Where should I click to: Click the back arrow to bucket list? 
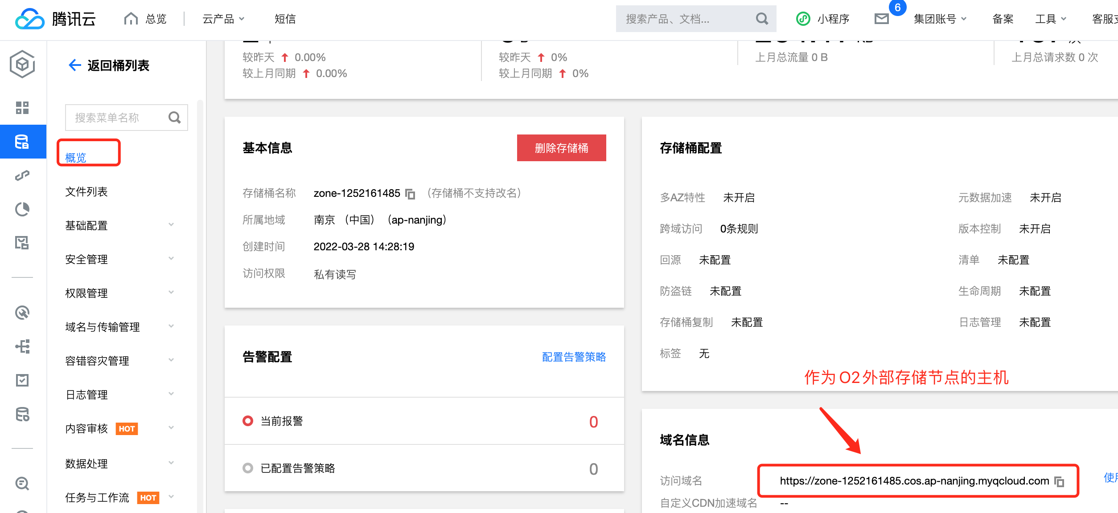[x=74, y=65]
